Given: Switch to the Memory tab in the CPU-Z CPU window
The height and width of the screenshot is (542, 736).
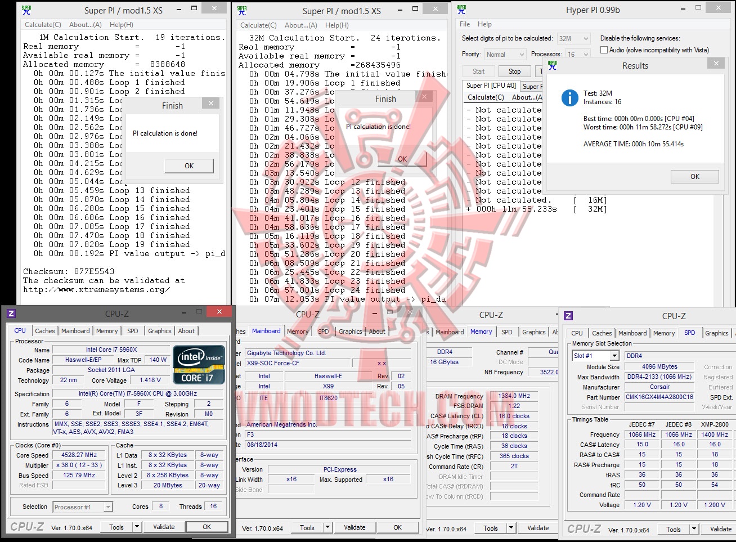Looking at the screenshot, I should click(107, 331).
